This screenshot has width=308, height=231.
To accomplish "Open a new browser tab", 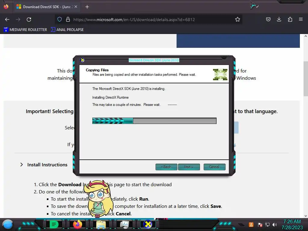I will tap(87, 7).
